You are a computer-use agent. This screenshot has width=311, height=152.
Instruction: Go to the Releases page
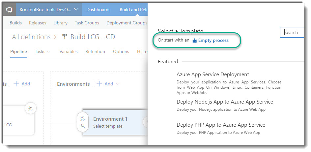click(38, 23)
